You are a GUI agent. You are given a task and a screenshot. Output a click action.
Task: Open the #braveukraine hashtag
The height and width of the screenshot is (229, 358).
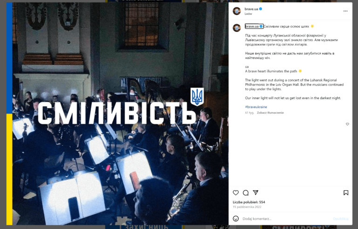pyautogui.click(x=256, y=107)
